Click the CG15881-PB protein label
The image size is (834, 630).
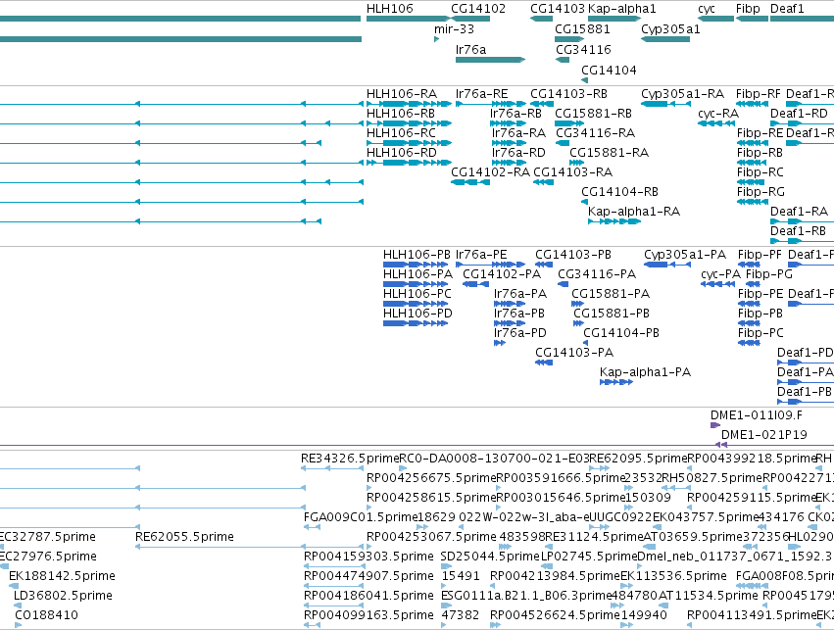tap(612, 314)
